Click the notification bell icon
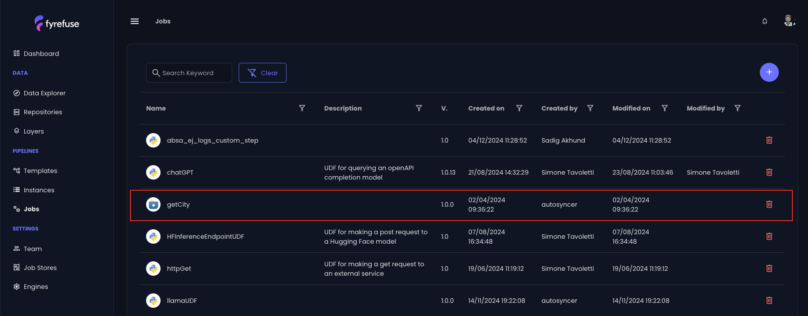This screenshot has height=316, width=808. (x=764, y=21)
